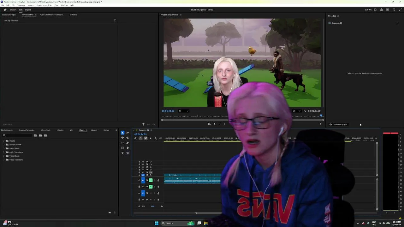Toggle V1 track output eye
This screenshot has height=227, width=404.
point(151,175)
